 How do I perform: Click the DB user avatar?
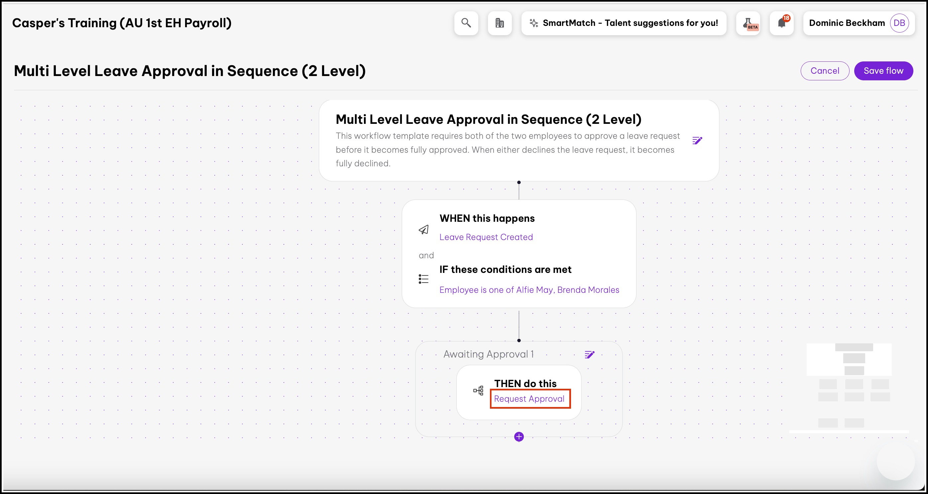coord(899,23)
